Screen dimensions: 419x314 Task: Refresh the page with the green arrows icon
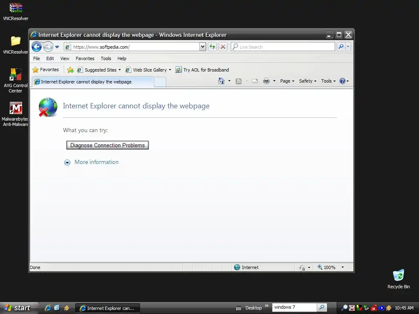pos(212,47)
